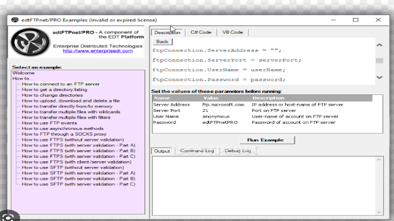Open the Command Log tab

[x=197, y=151]
